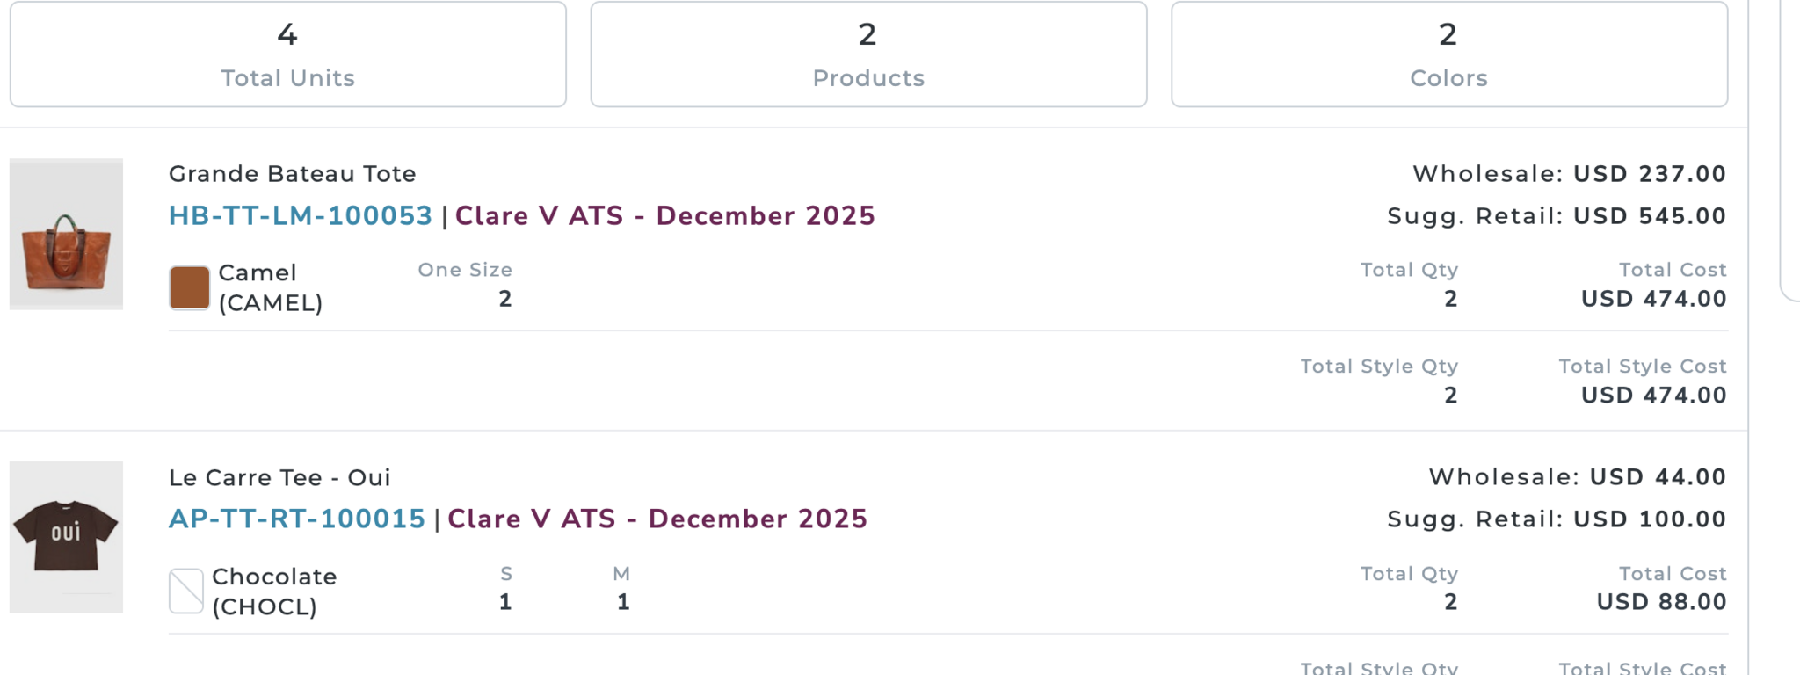Click the tote wholesale price USD 237.00
1800x675 pixels.
(x=1649, y=174)
